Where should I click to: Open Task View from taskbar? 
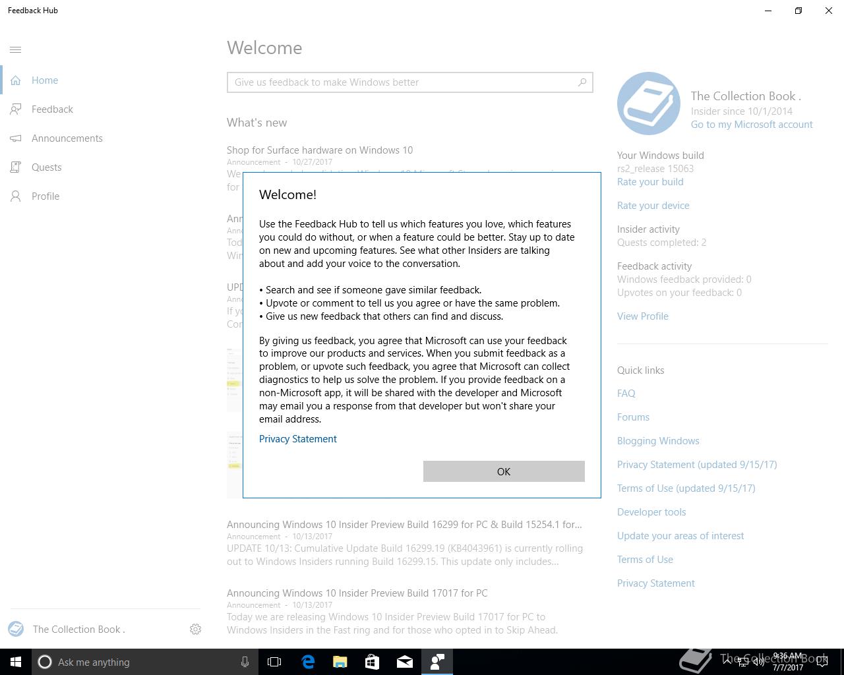(274, 662)
